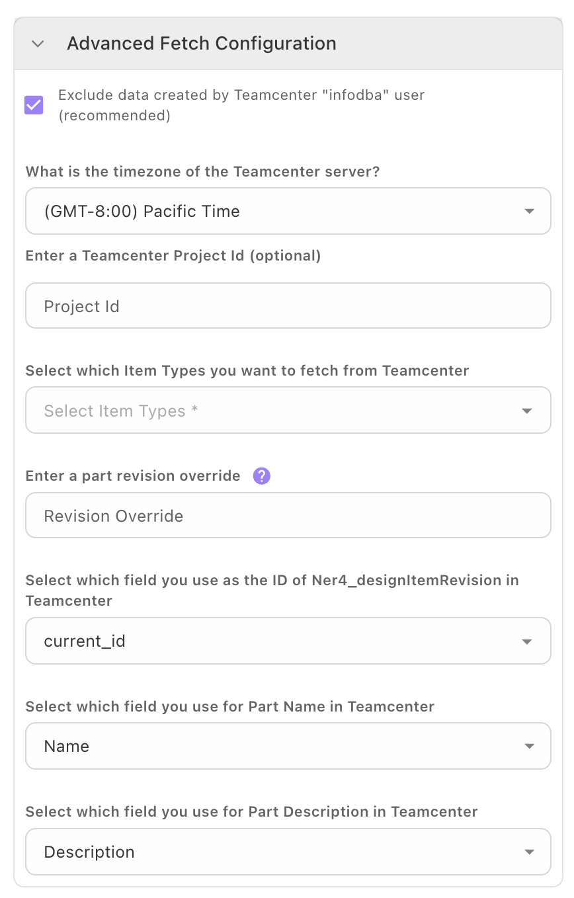Image resolution: width=574 pixels, height=898 pixels.
Task: Click the down arrow icon on current_id selector
Action: [527, 642]
